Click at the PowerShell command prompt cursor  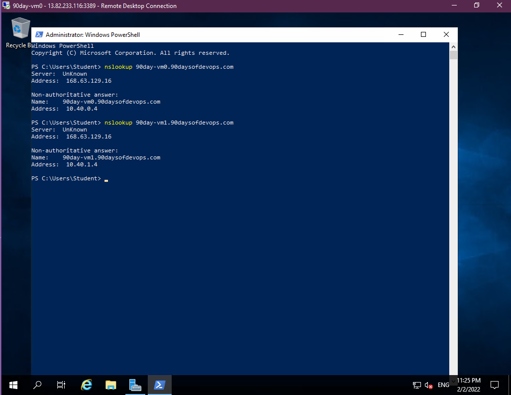click(106, 179)
